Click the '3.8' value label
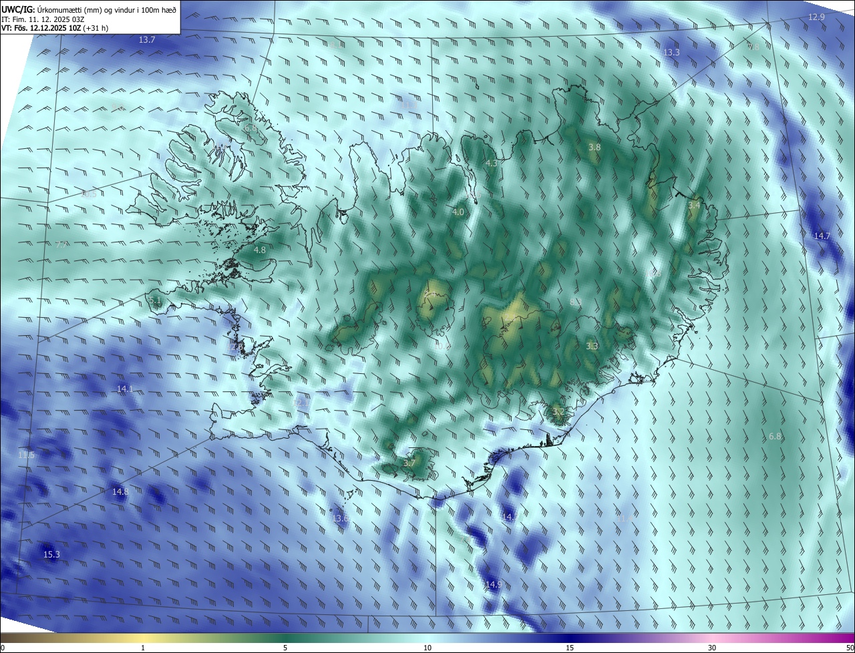855x653 pixels. click(594, 147)
